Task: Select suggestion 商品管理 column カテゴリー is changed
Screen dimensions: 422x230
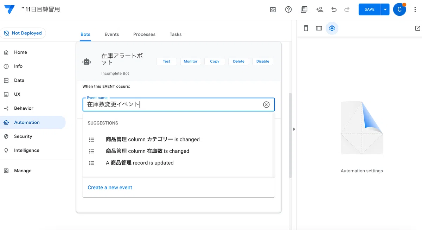Action: pyautogui.click(x=178, y=140)
